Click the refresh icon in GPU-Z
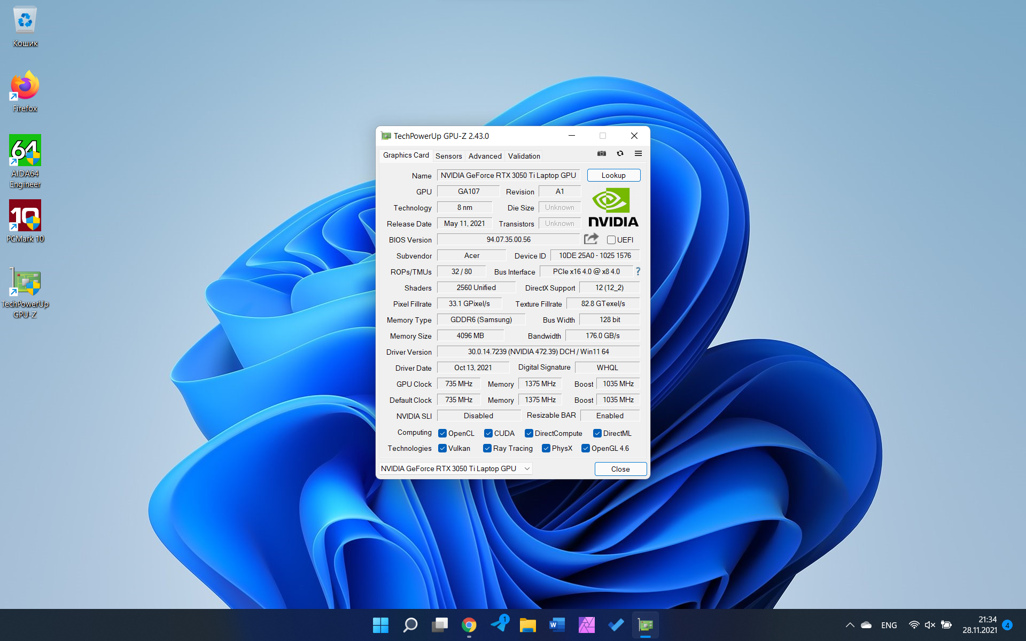The width and height of the screenshot is (1026, 641). (620, 154)
